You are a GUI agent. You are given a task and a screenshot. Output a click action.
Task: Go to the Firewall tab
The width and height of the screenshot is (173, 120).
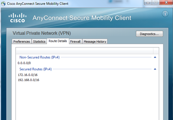click(75, 42)
